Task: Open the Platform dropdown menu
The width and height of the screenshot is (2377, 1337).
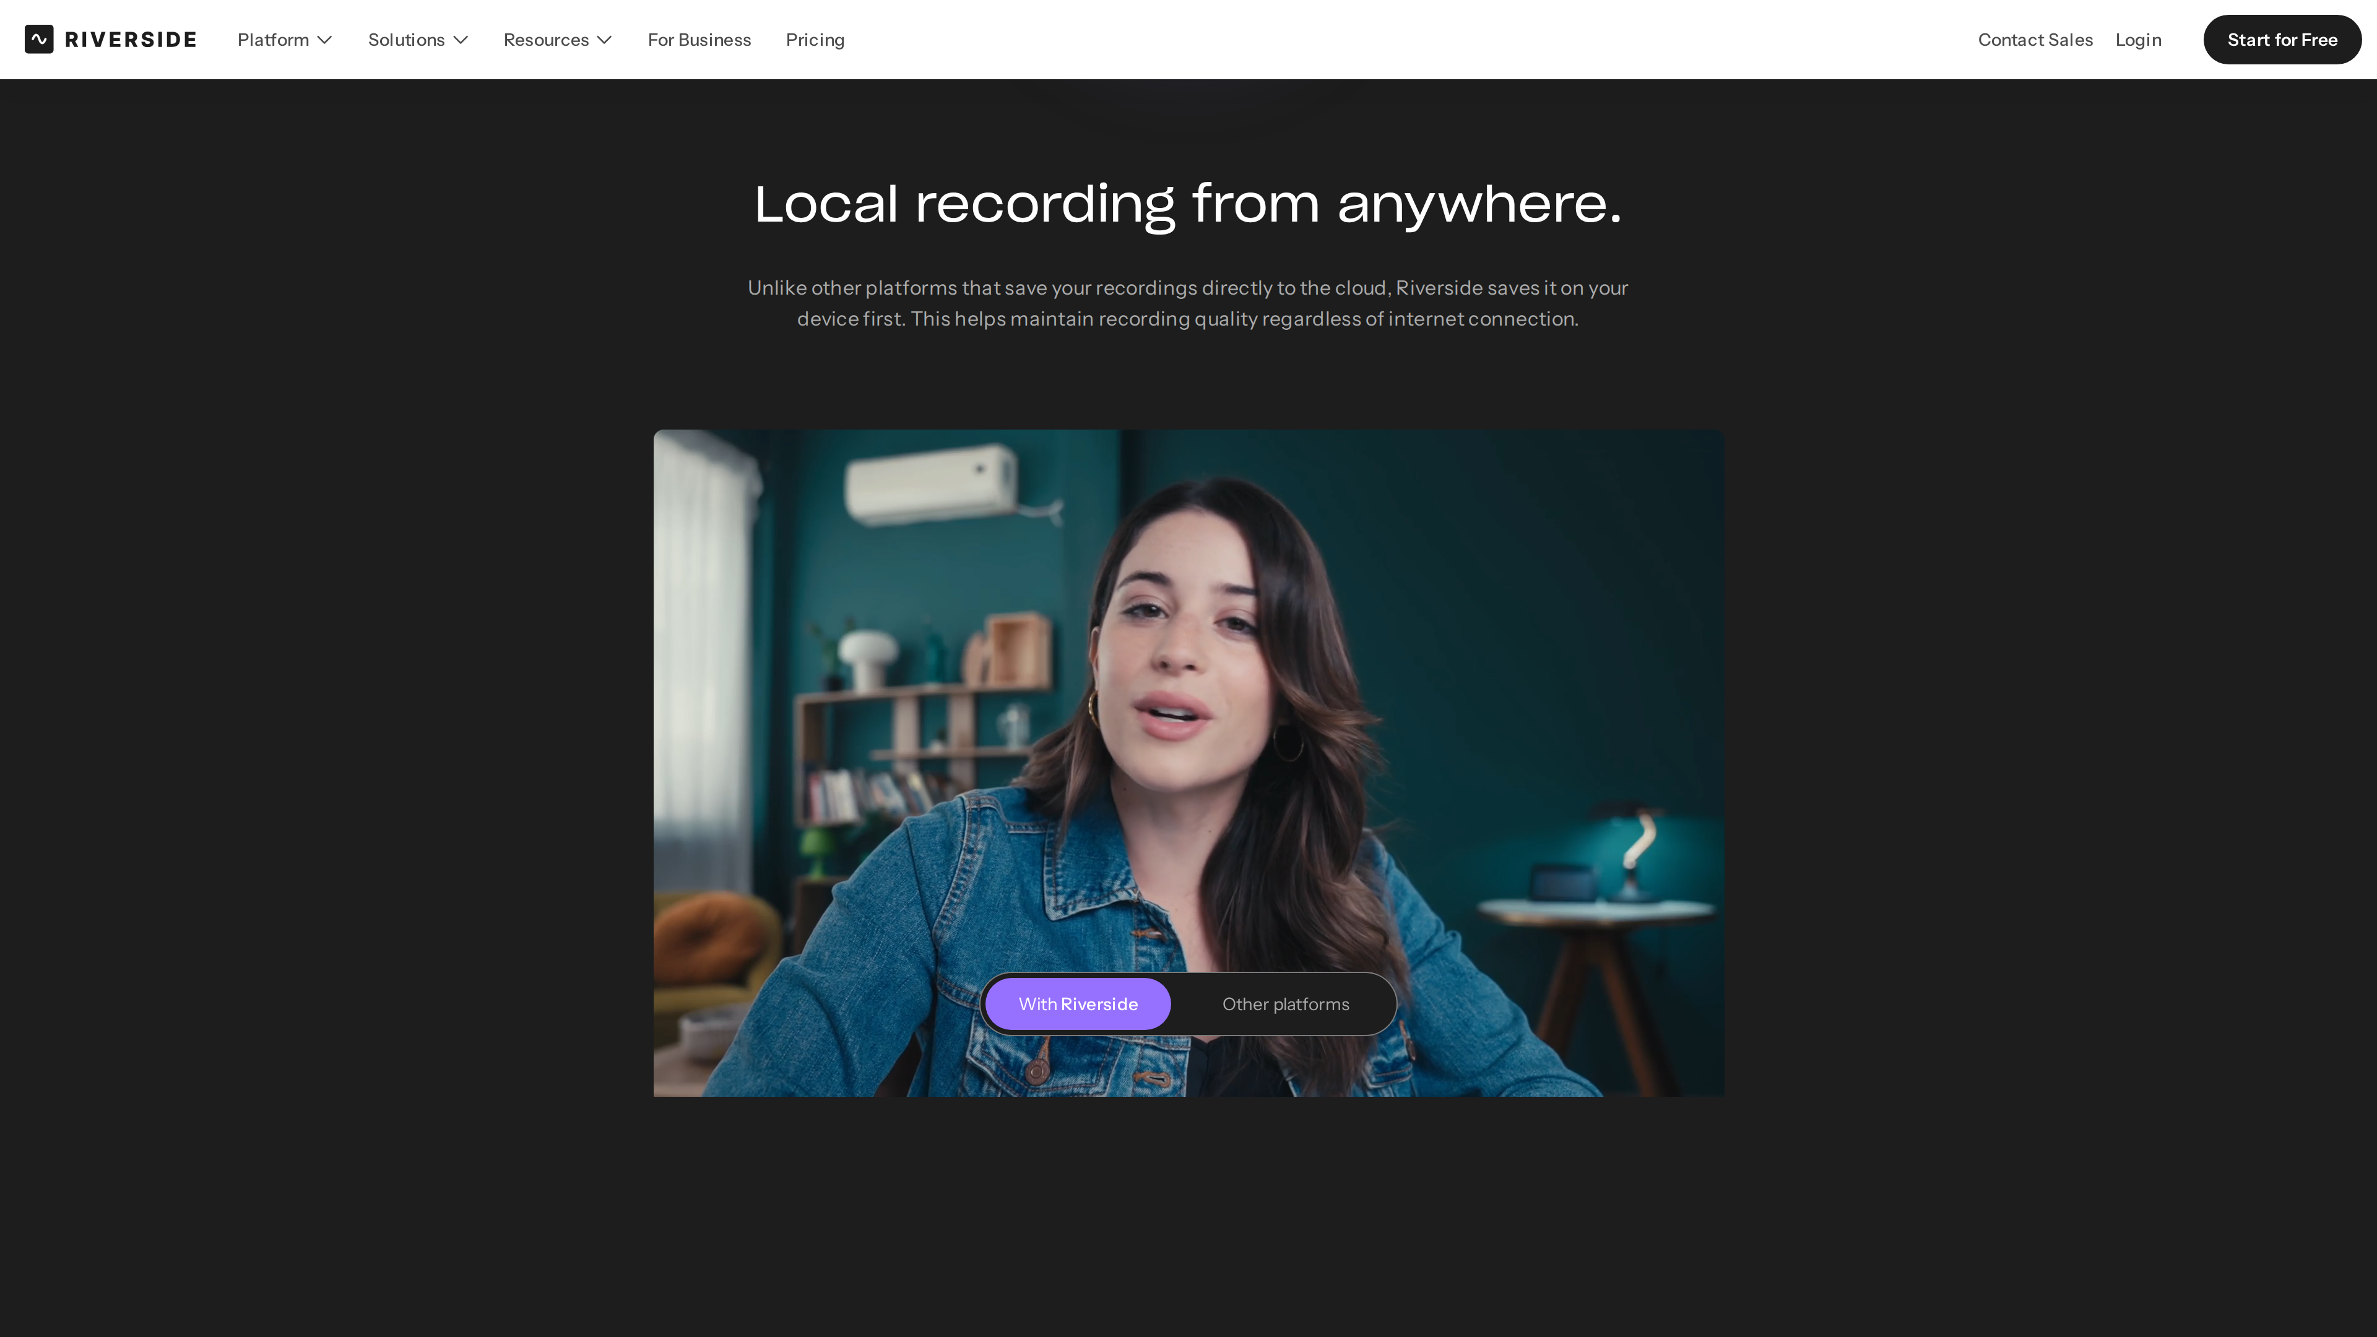Action: point(284,40)
